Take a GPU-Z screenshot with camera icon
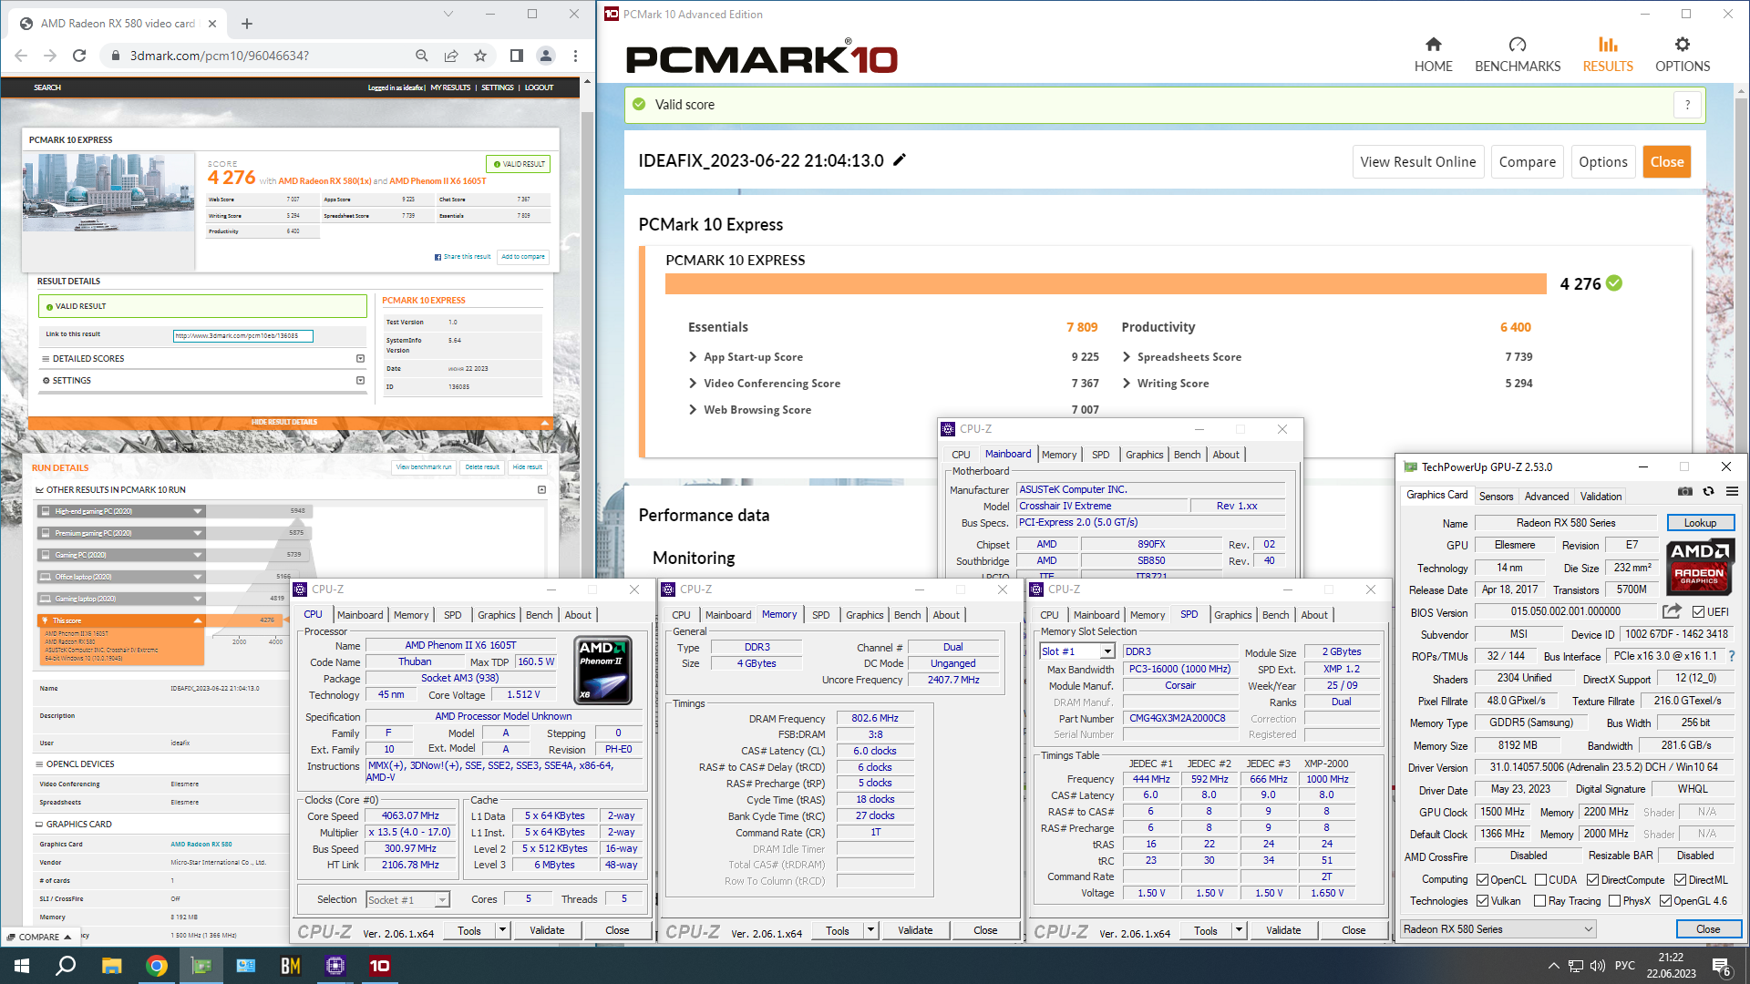1750x984 pixels. (x=1685, y=492)
